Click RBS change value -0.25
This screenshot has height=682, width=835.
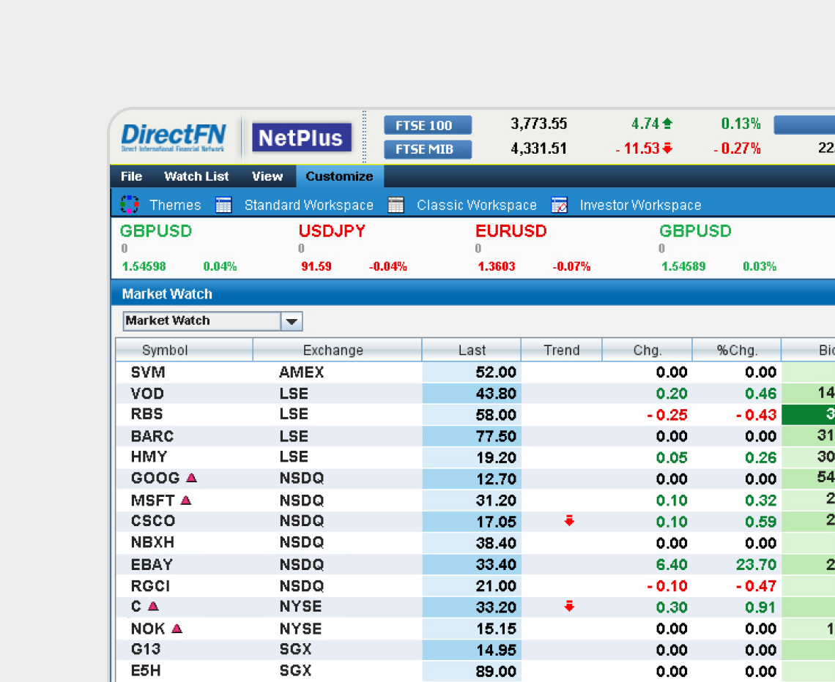pyautogui.click(x=667, y=415)
